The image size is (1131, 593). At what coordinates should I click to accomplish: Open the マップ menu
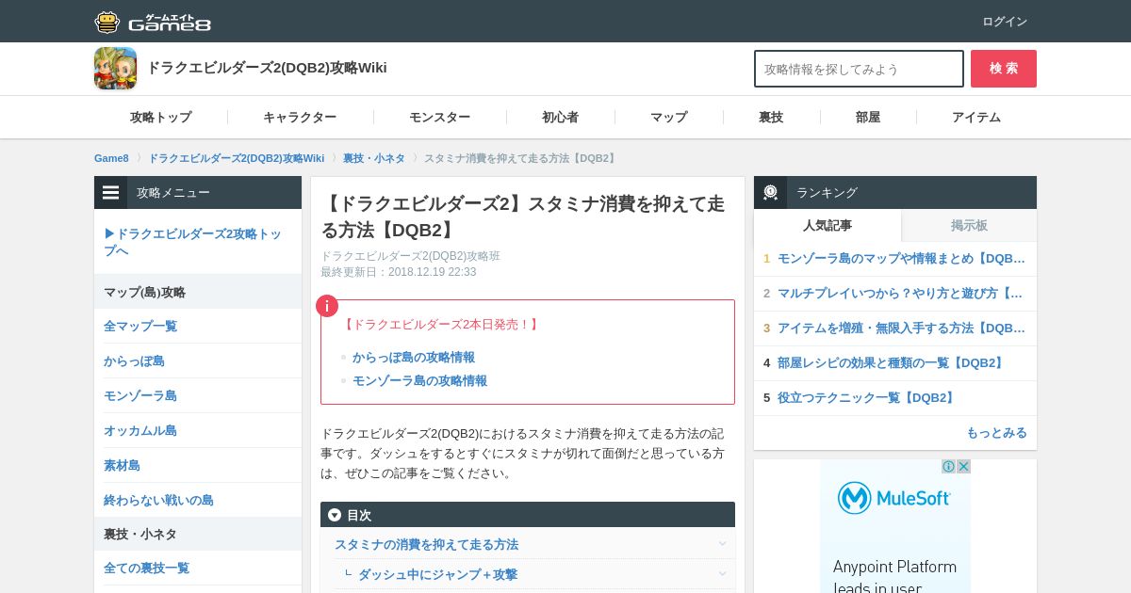pos(668,118)
